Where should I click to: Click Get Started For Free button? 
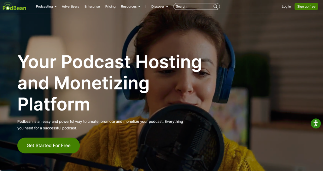tap(48, 145)
